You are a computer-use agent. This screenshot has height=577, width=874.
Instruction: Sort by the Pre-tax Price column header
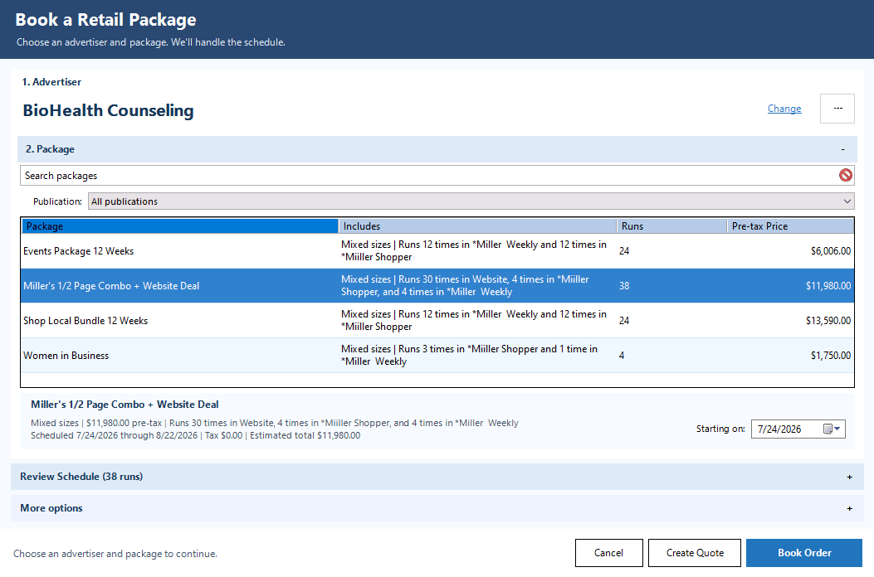pos(790,226)
